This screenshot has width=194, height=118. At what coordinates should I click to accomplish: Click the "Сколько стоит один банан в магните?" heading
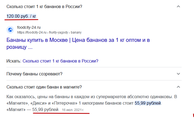click(x=44, y=87)
